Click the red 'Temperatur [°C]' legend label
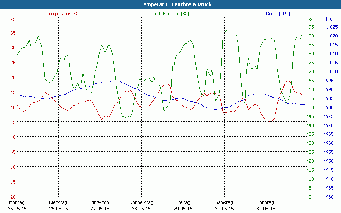Viewport: 341px width, 213px height. (x=64, y=14)
